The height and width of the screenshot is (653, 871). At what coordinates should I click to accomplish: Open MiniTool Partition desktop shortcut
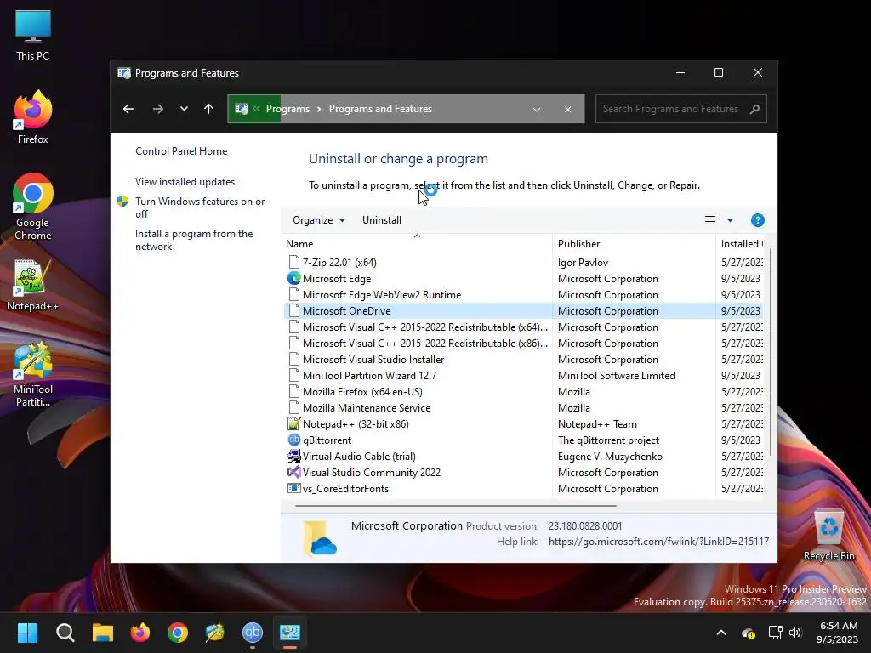[33, 374]
